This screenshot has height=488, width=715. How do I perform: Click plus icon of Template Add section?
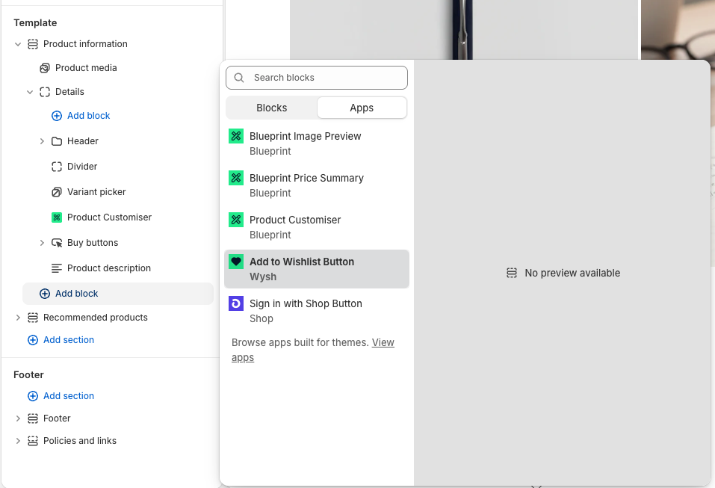point(33,340)
